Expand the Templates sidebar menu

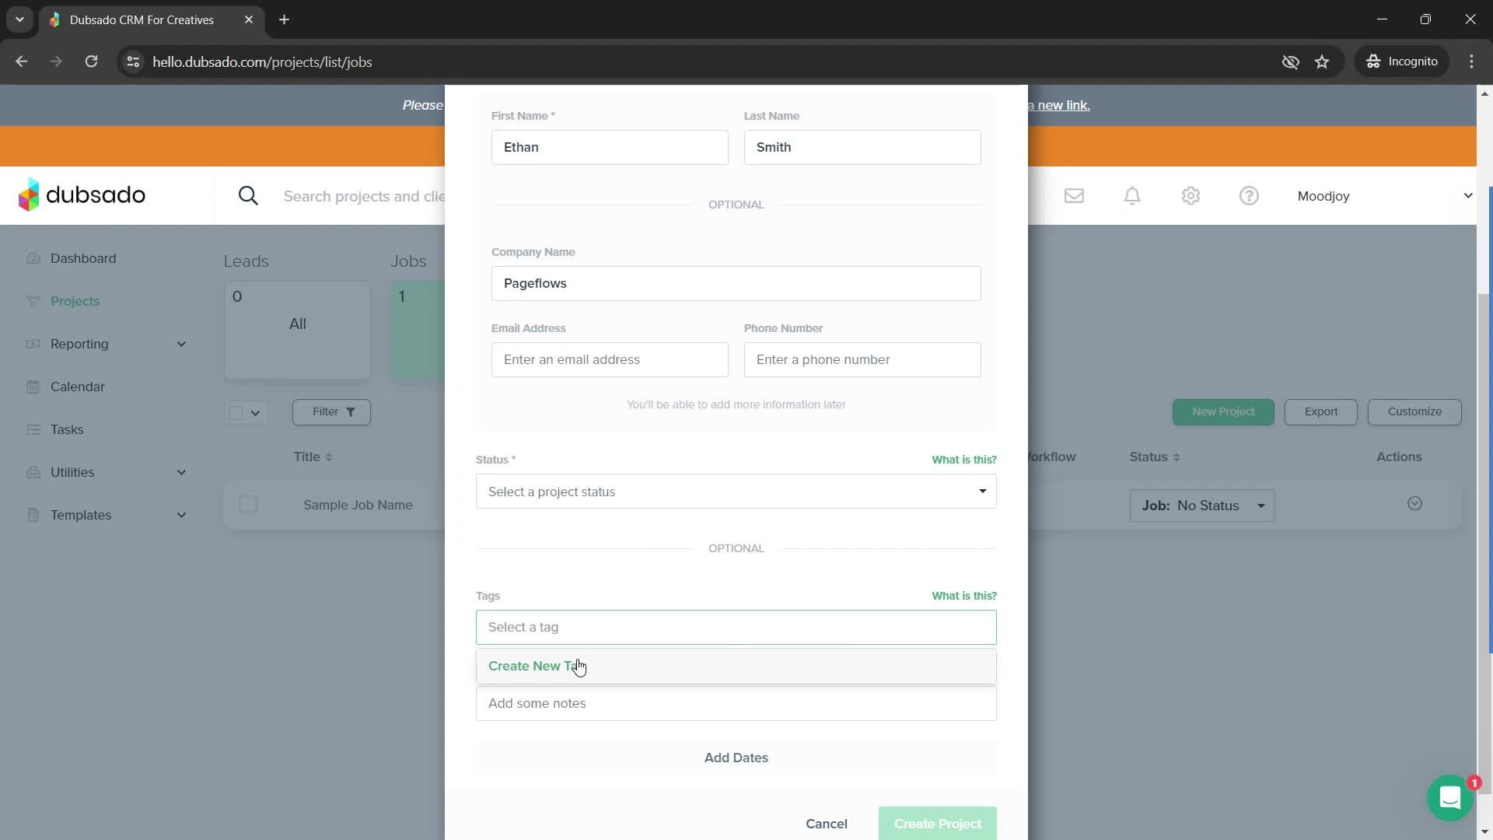180,515
